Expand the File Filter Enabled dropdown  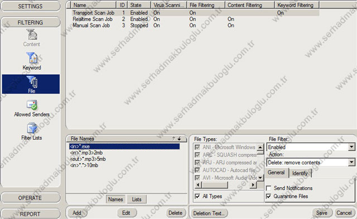click(351, 147)
